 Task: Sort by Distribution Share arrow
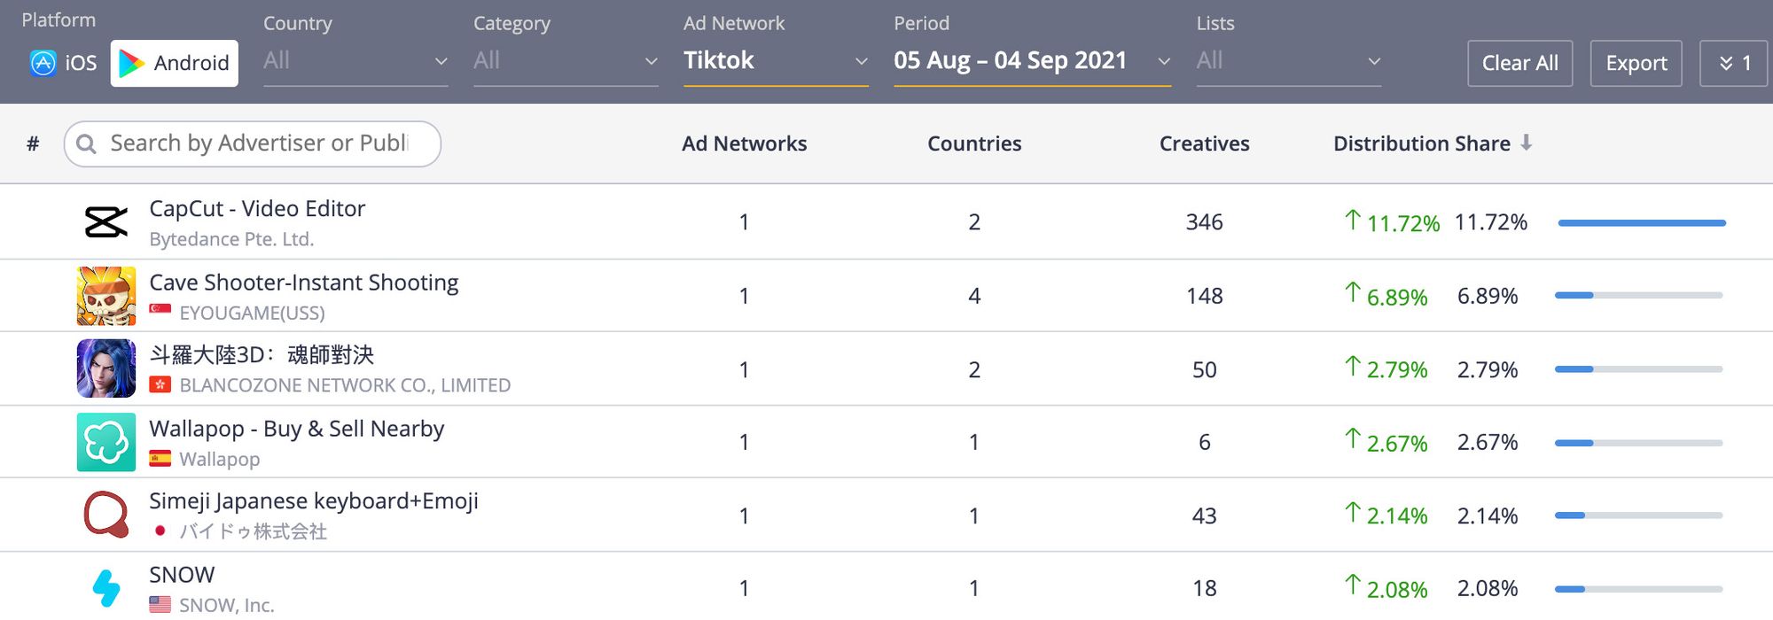point(1526,143)
